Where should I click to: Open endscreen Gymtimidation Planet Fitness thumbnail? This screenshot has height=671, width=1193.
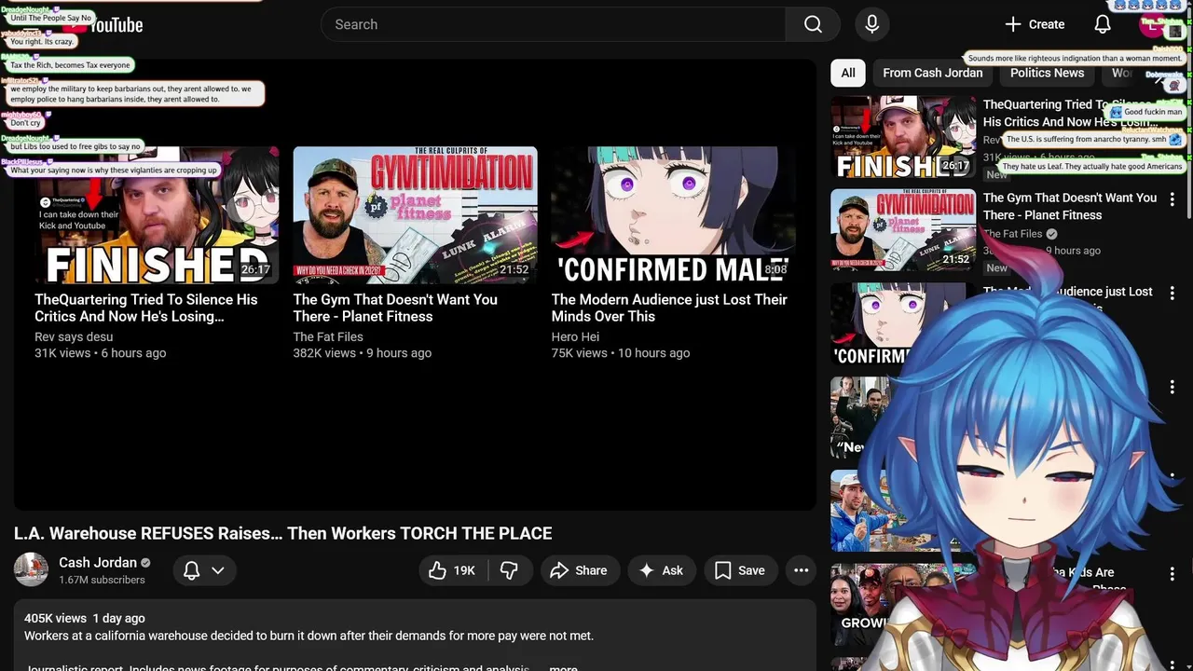pos(415,215)
